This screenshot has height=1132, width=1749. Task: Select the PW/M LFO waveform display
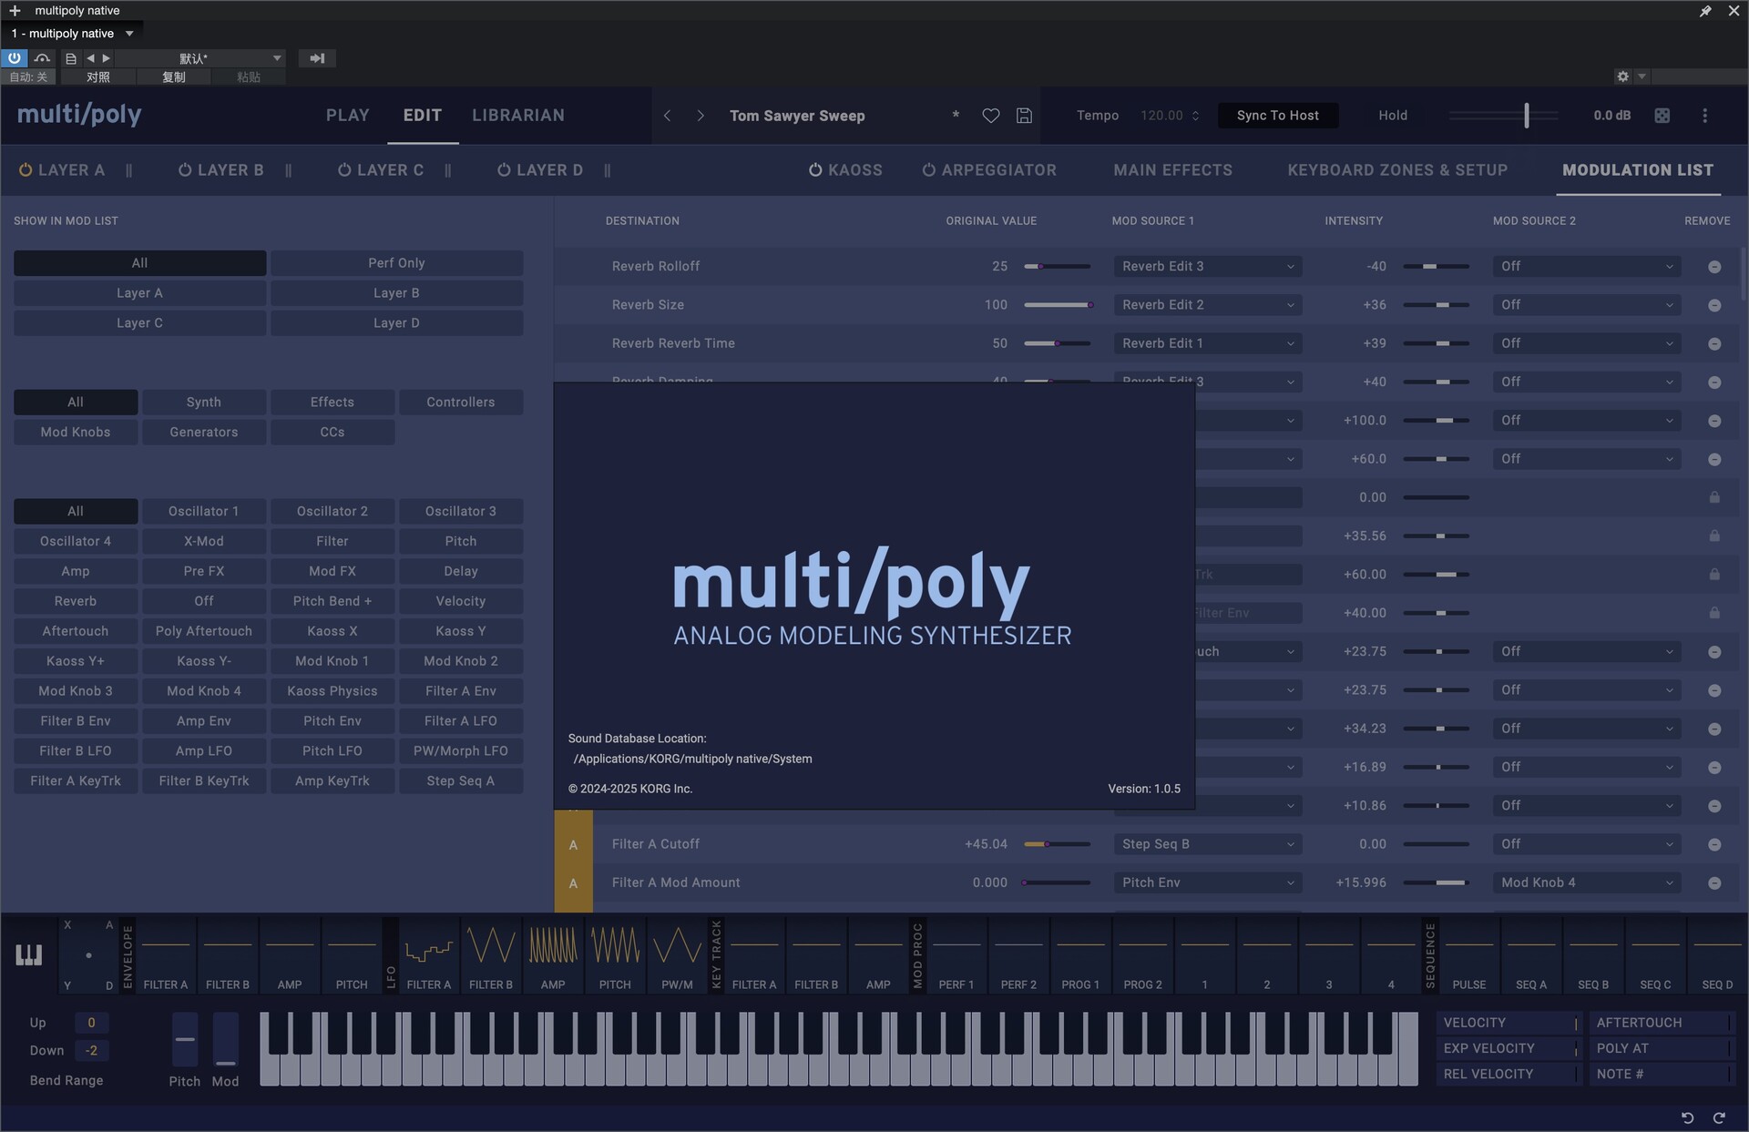677,954
